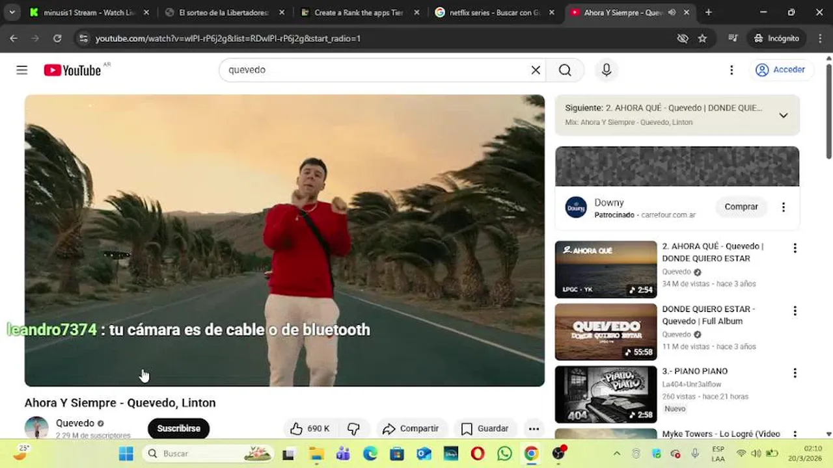Open the AHORA QUÉ video thumbnail
Image resolution: width=833 pixels, height=468 pixels.
606,269
